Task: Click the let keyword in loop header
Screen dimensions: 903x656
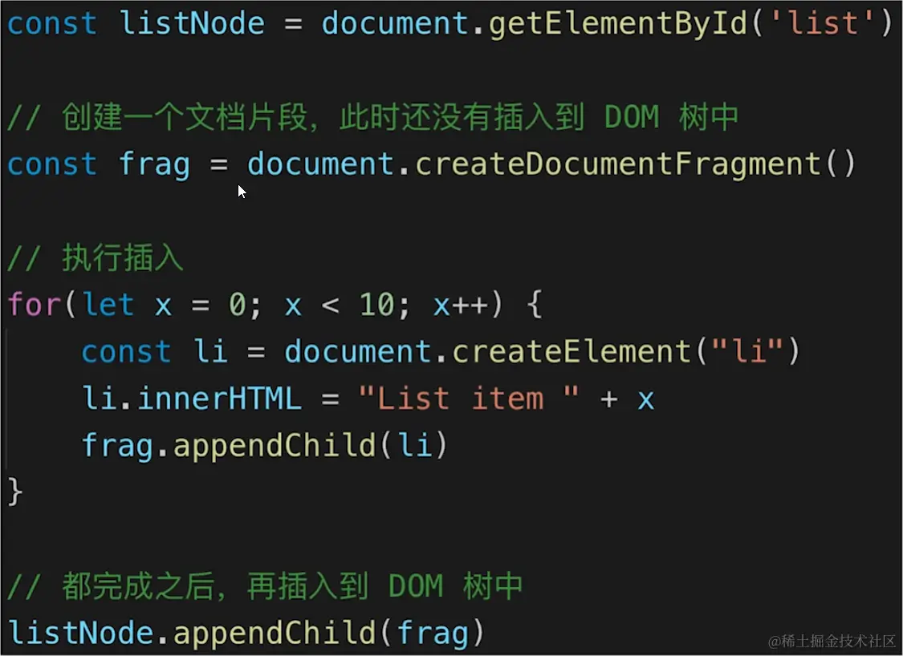Action: point(108,305)
